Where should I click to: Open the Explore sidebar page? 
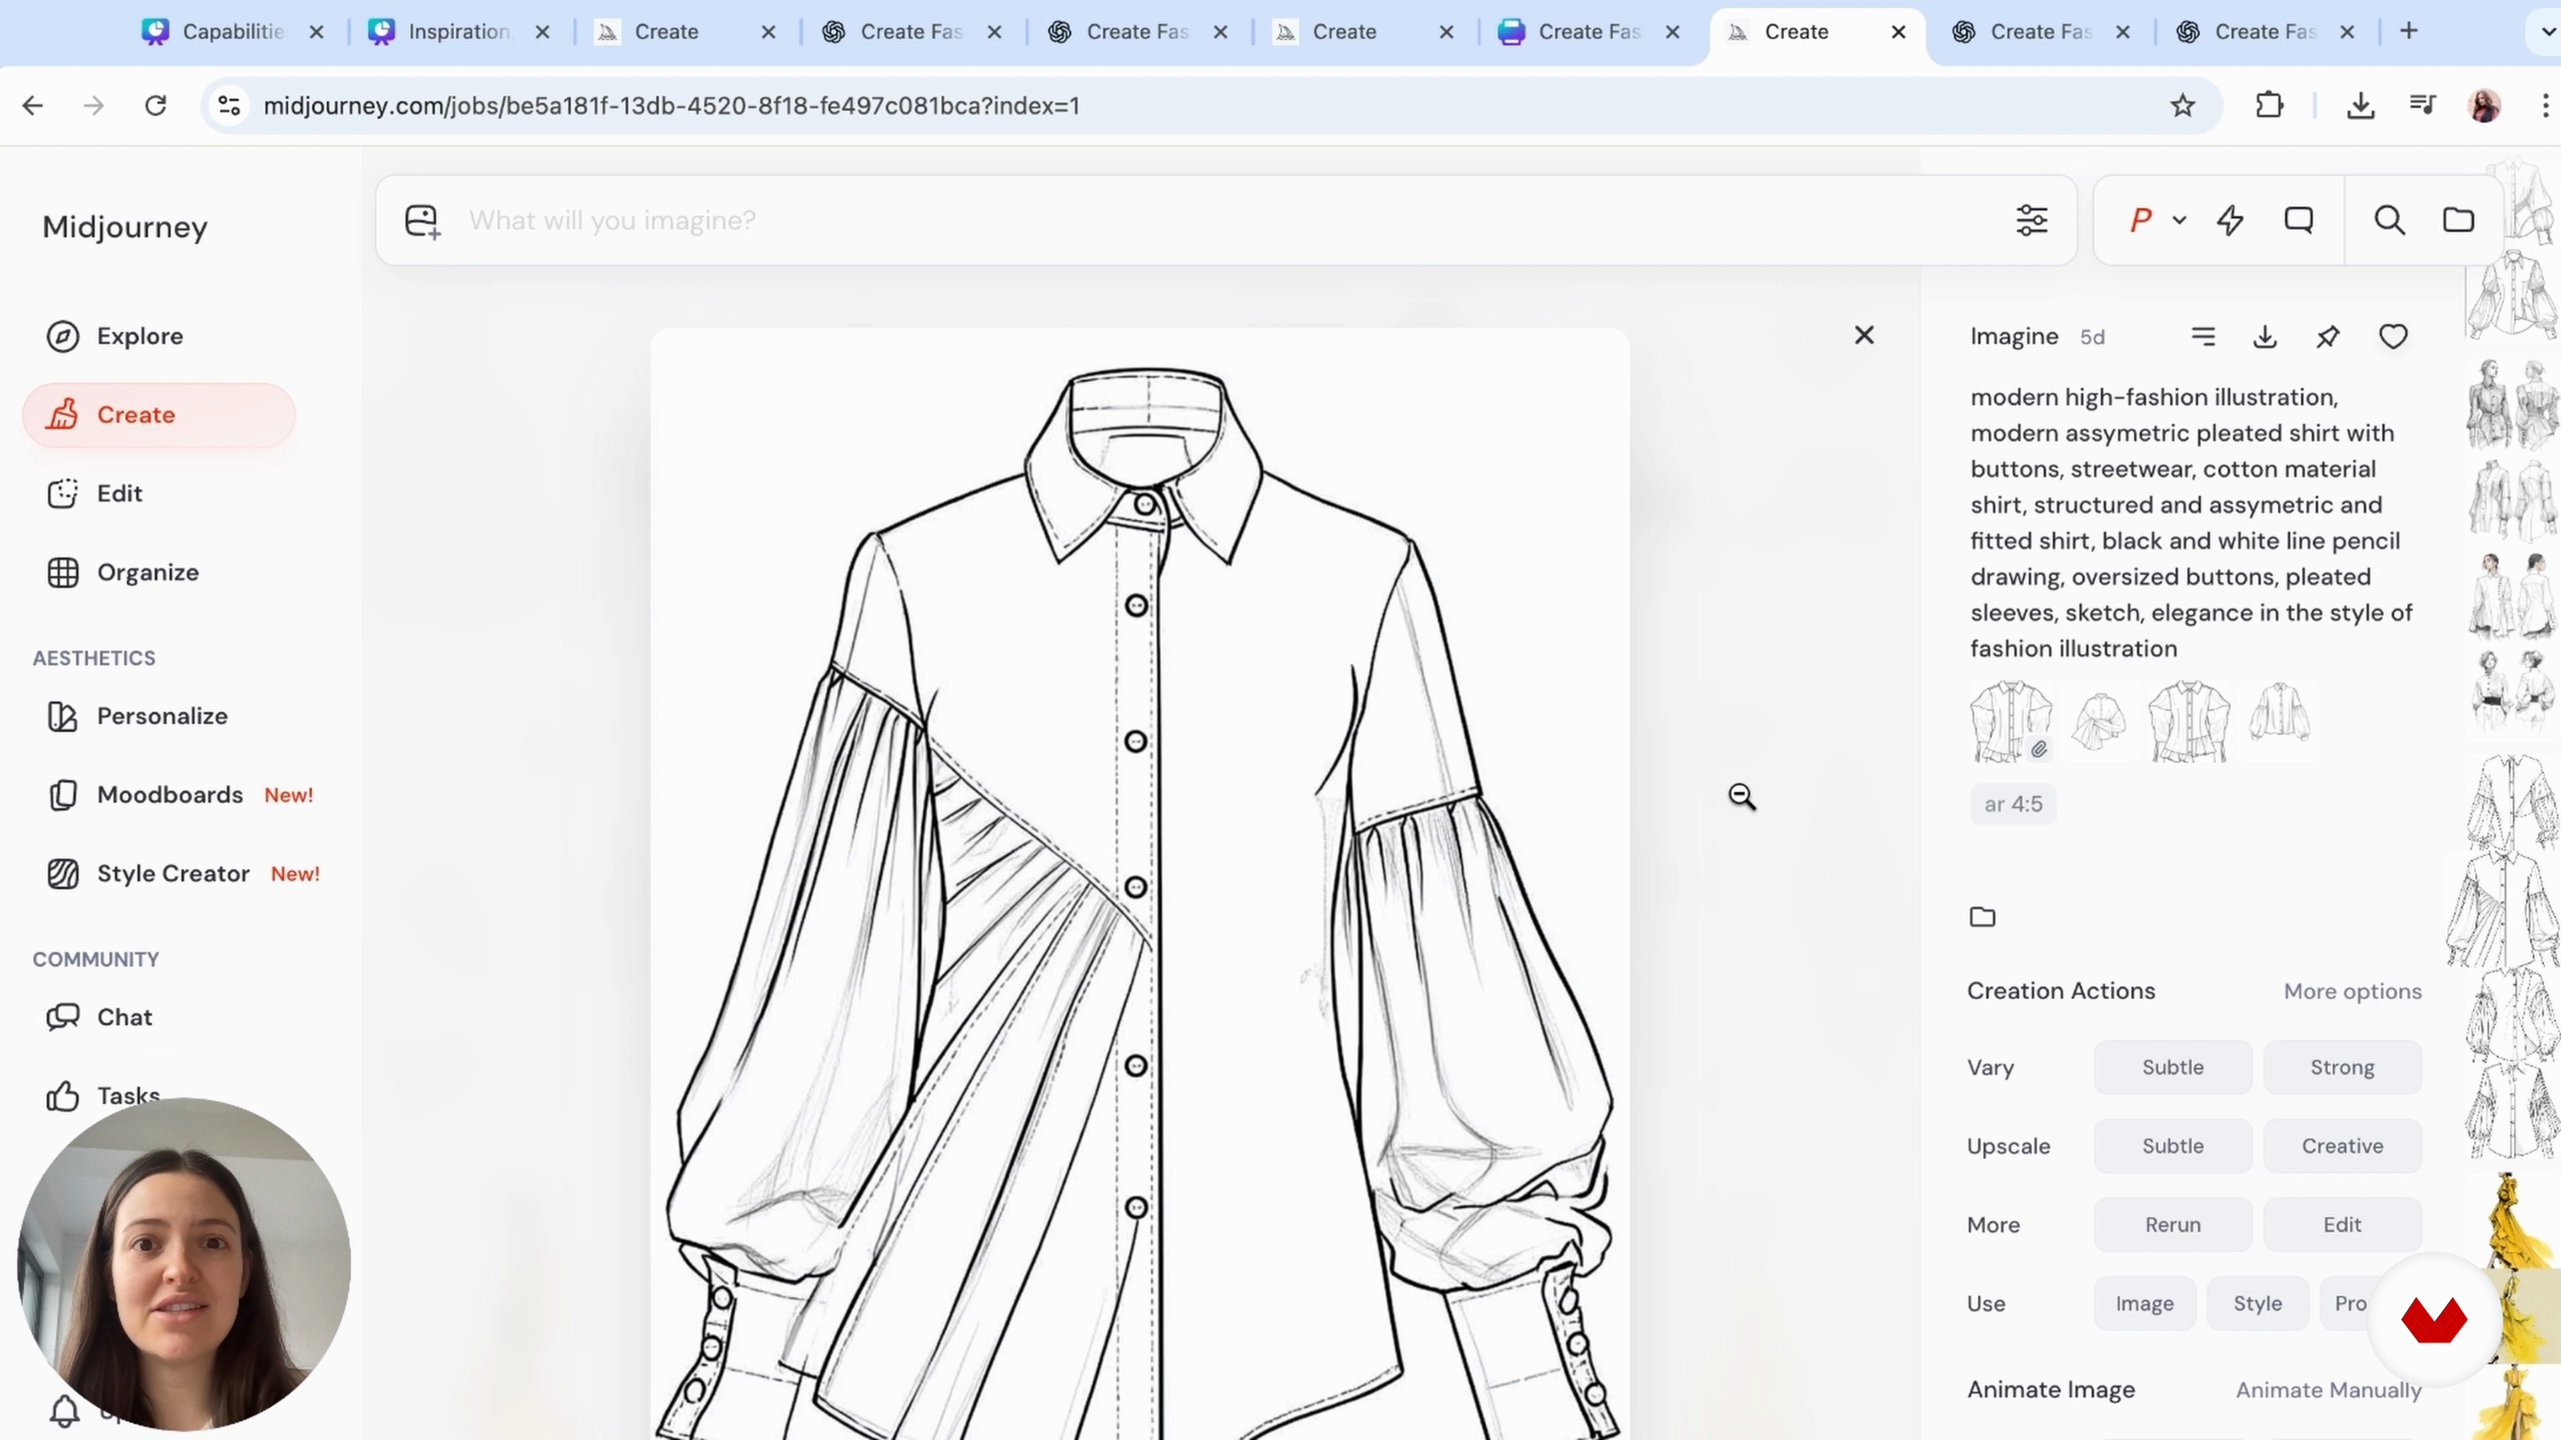[139, 336]
